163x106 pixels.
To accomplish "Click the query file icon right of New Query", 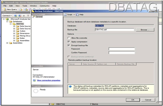I will tap(21, 9).
